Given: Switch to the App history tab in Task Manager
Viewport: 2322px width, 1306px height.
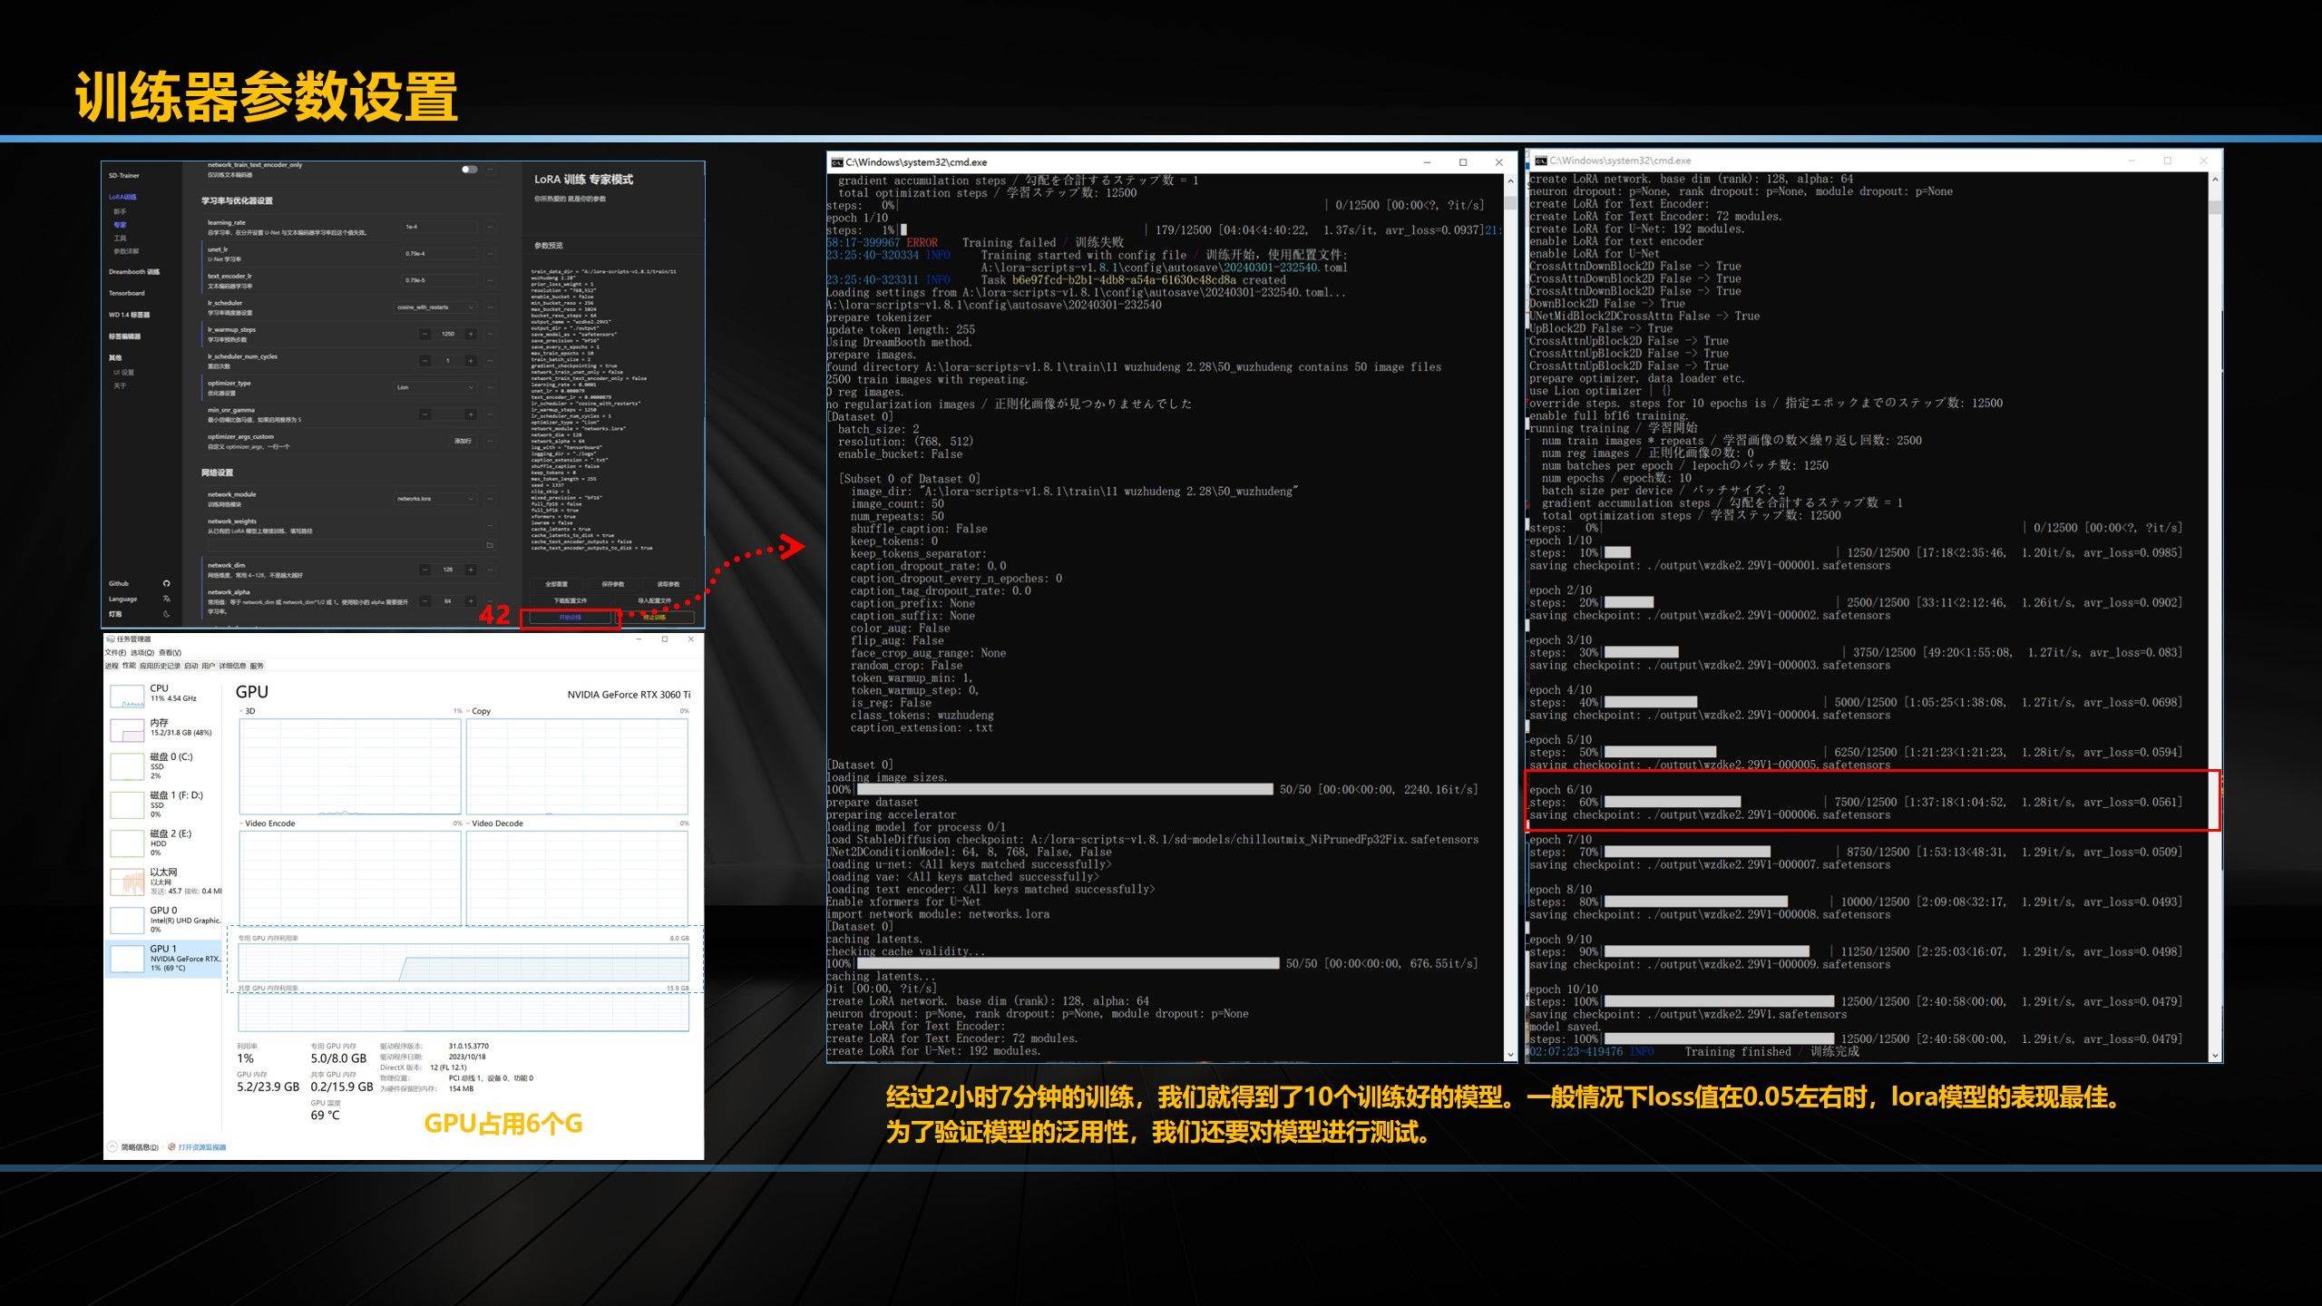Looking at the screenshot, I should click(161, 666).
